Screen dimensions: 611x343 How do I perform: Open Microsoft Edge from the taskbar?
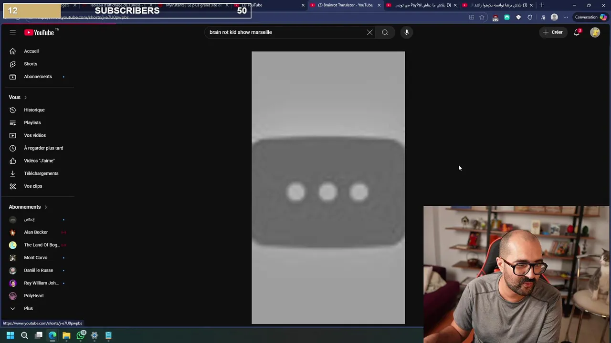pyautogui.click(x=53, y=335)
